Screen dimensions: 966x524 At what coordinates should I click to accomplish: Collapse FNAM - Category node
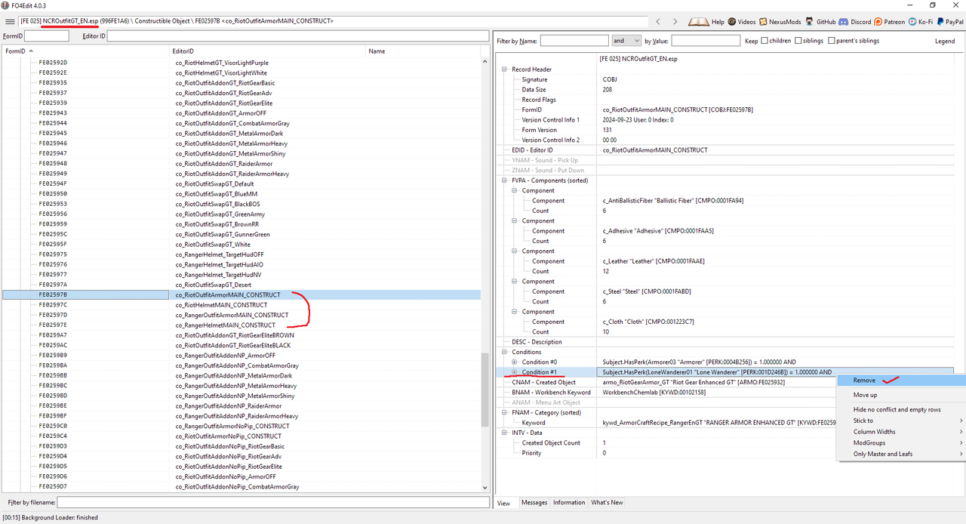coord(504,412)
